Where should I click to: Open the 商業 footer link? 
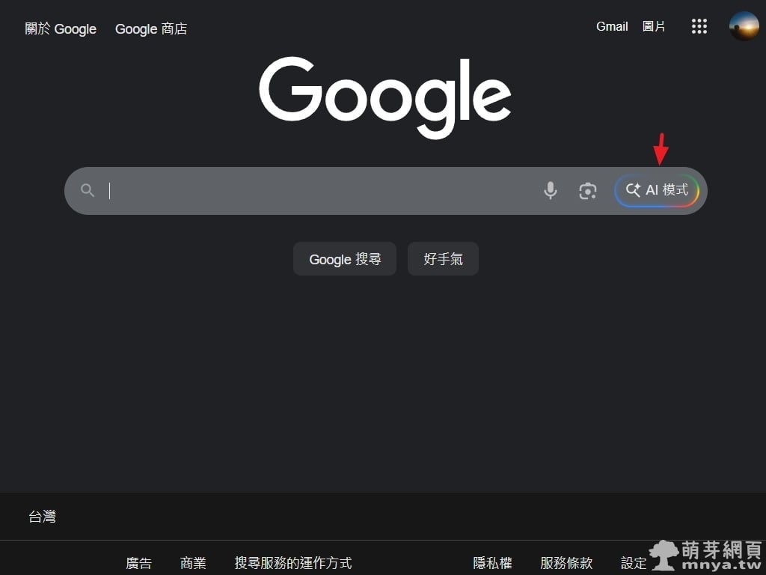(193, 563)
